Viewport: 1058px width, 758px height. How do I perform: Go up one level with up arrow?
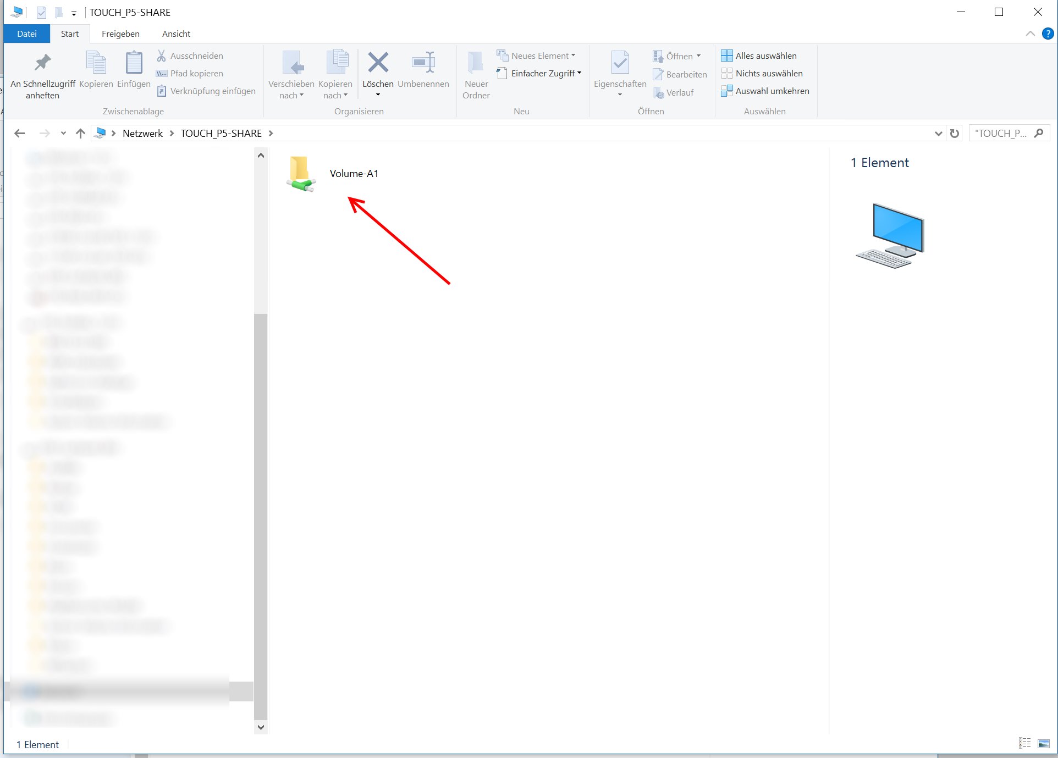pos(80,133)
